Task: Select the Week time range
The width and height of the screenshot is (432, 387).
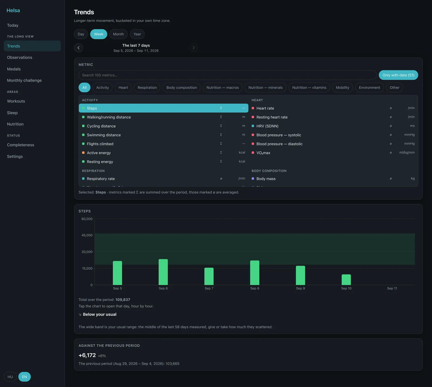Action: pyautogui.click(x=99, y=34)
